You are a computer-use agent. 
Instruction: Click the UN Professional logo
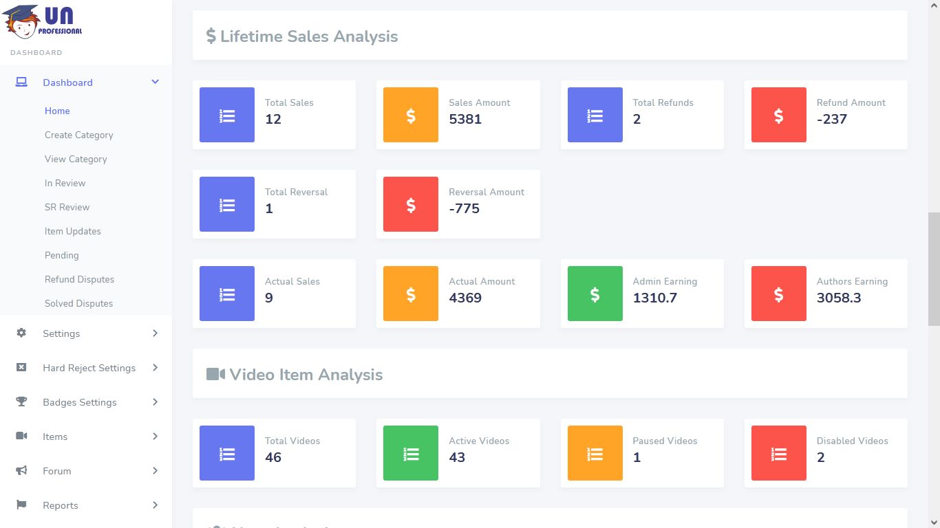43,21
